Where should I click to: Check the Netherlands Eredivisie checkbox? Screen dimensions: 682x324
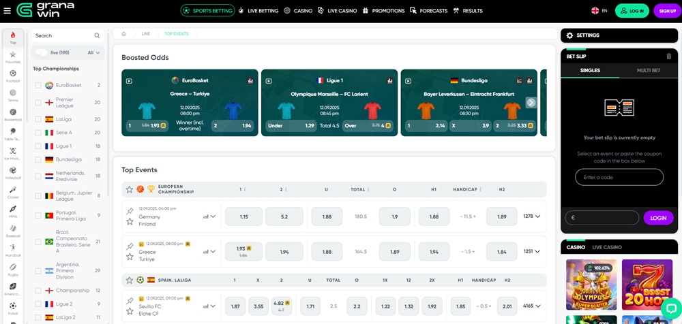coord(38,176)
